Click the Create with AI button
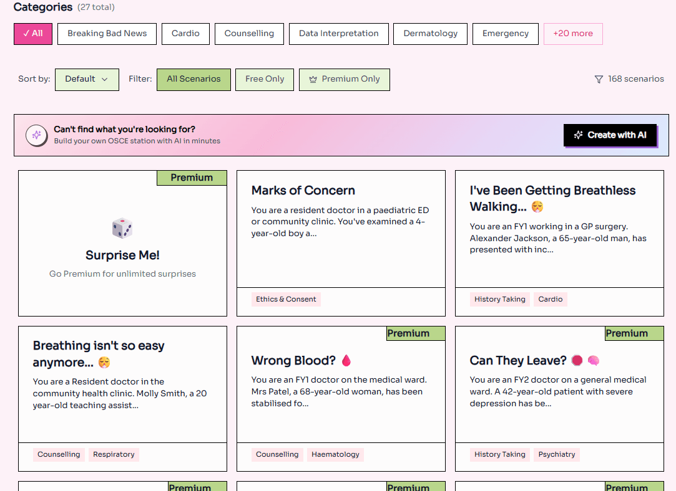676x491 pixels. pyautogui.click(x=610, y=135)
